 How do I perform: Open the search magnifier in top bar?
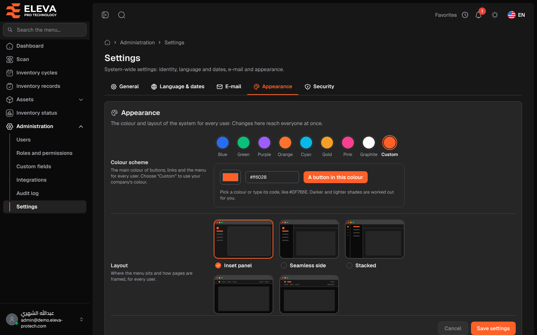(x=122, y=15)
